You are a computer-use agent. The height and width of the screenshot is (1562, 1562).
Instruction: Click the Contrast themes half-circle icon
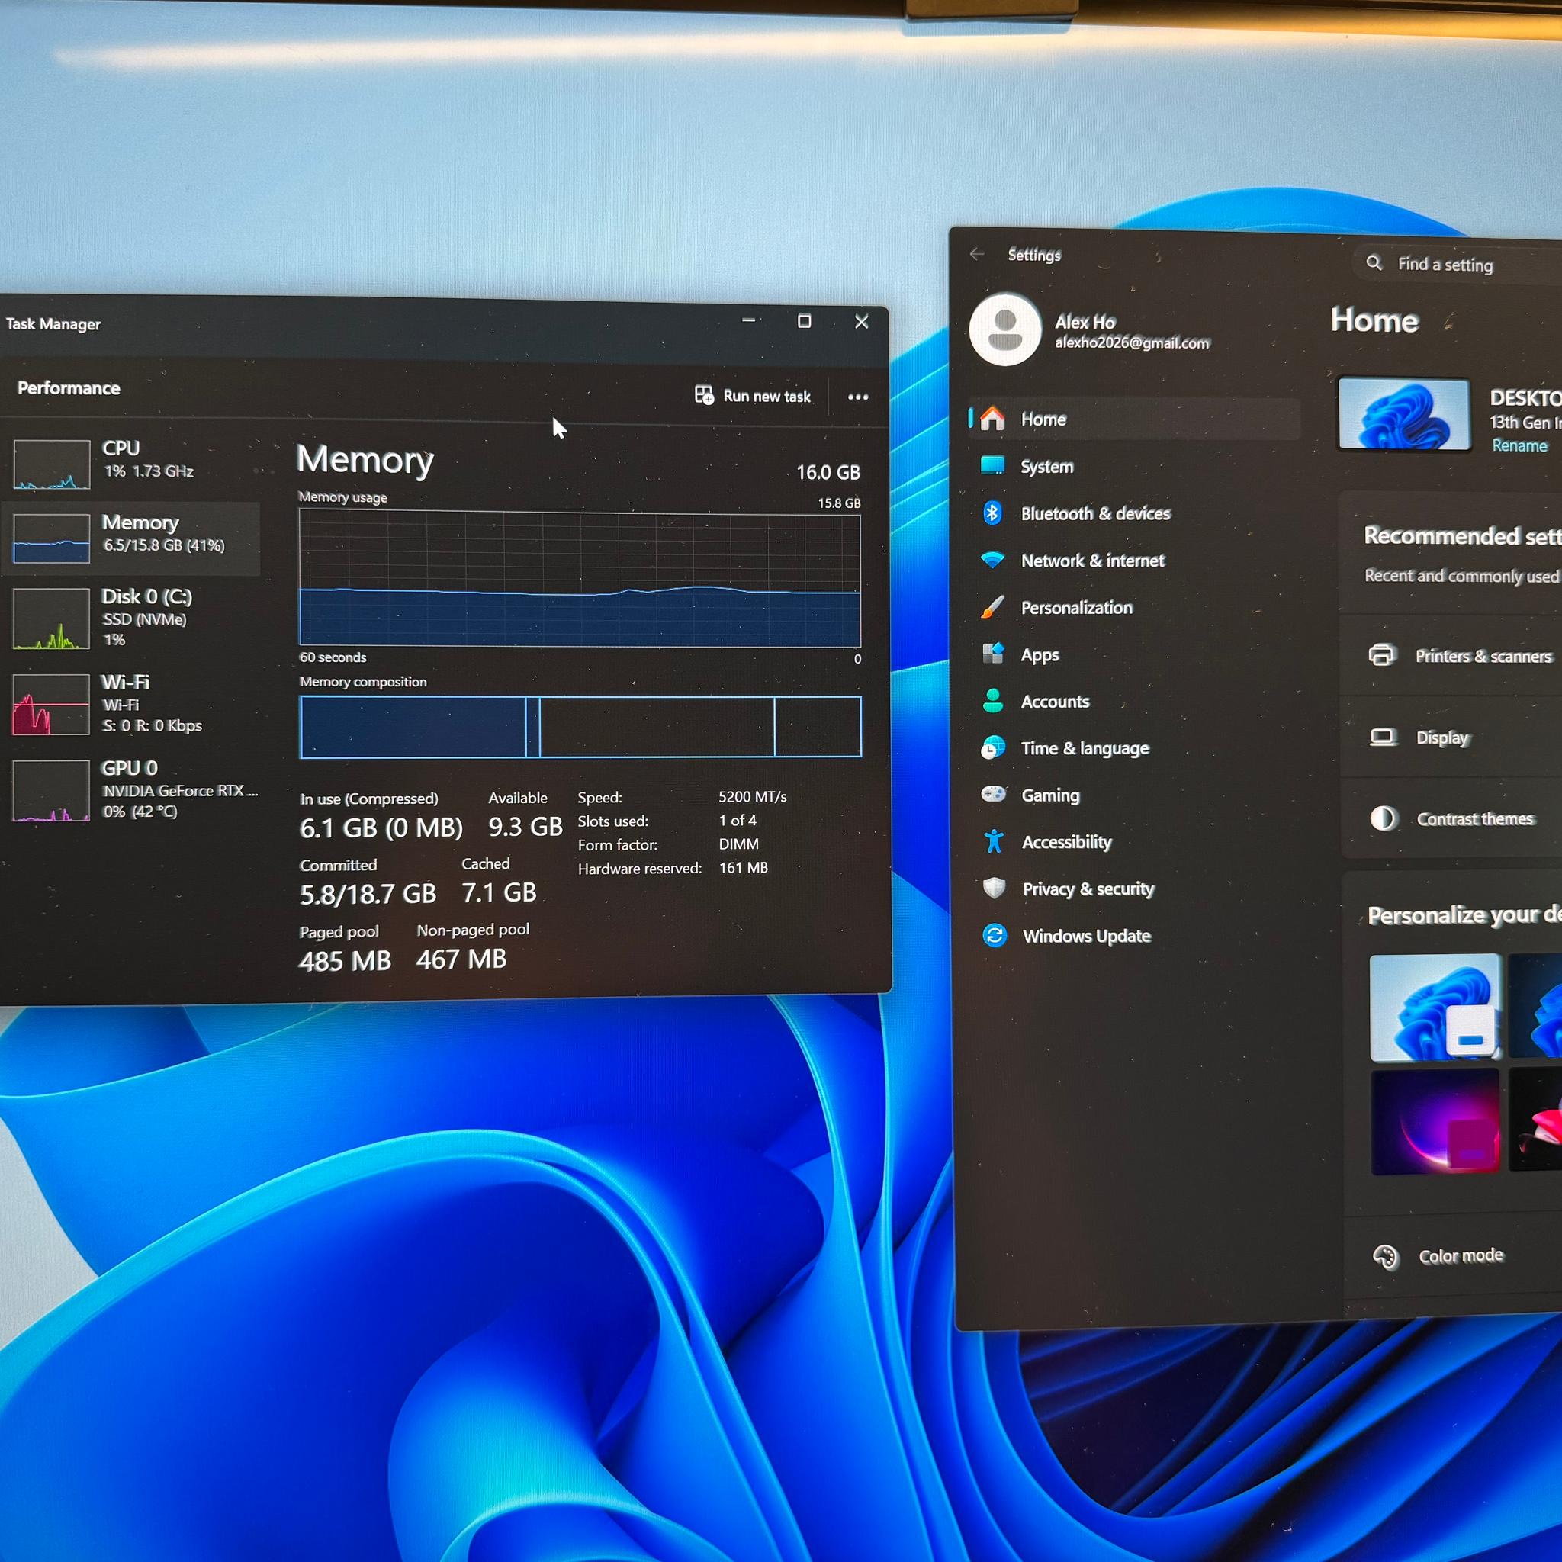point(1384,818)
